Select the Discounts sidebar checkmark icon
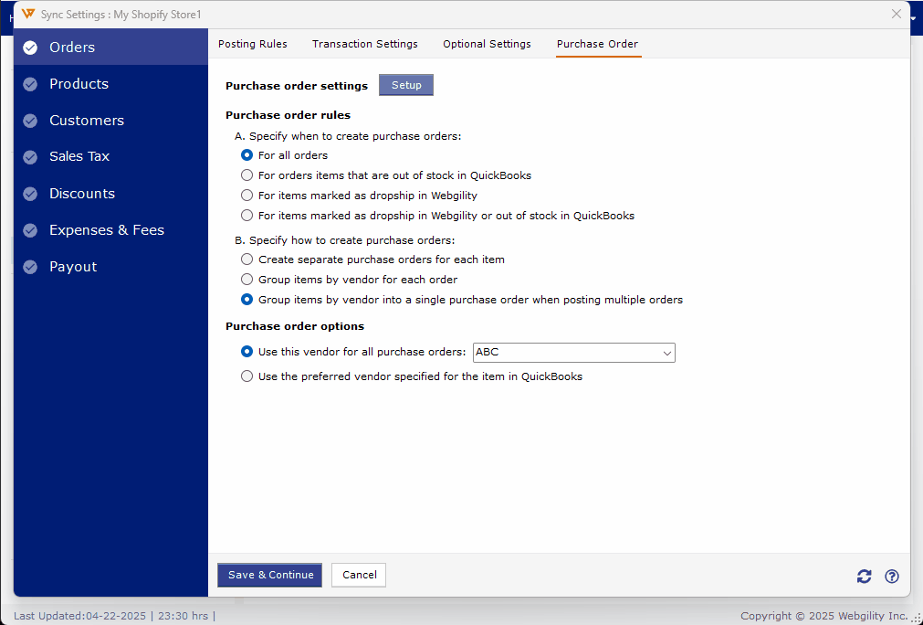 [28, 193]
